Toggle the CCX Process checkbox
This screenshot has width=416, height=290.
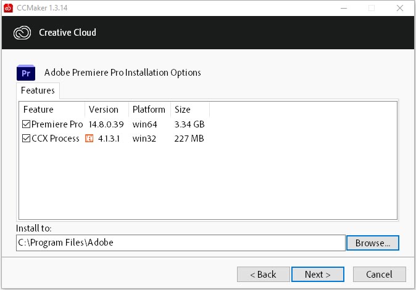[26, 139]
